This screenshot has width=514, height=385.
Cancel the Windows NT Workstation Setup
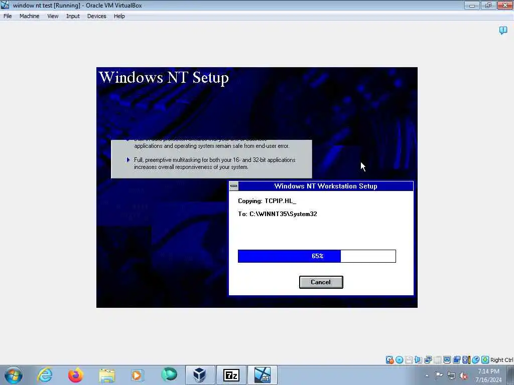click(321, 282)
